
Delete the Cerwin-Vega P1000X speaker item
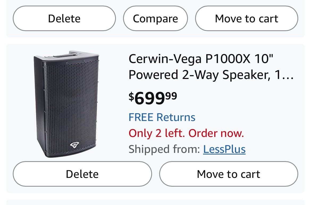click(82, 174)
